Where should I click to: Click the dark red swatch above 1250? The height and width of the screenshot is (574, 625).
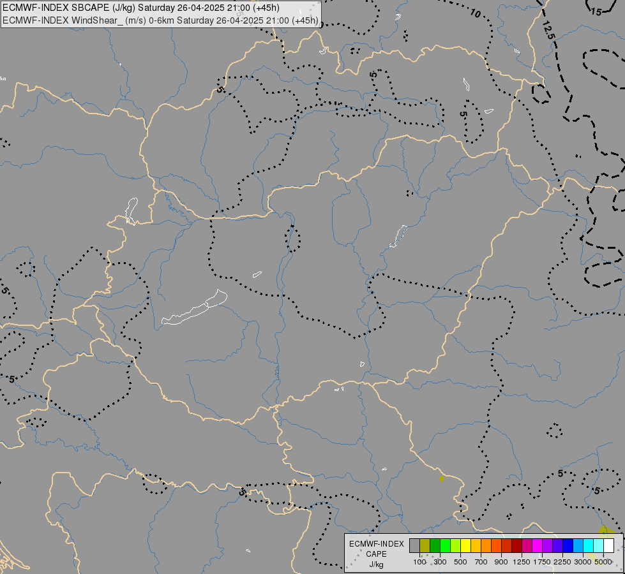516,546
